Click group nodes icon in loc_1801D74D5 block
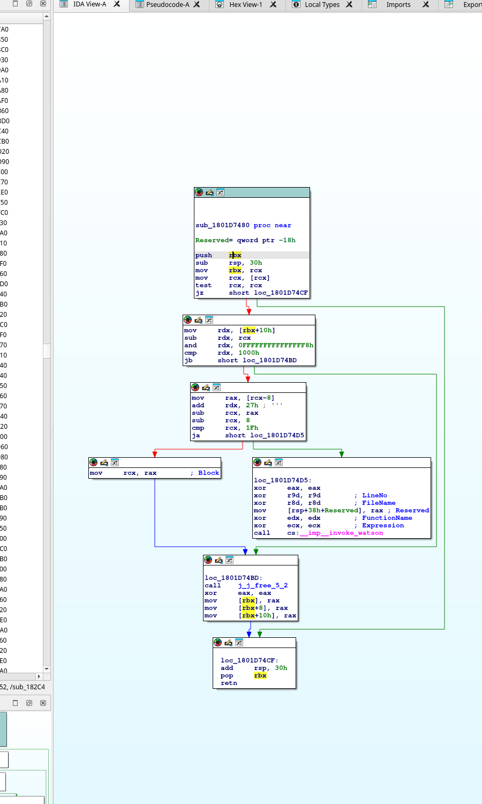Image resolution: width=482 pixels, height=804 pixels. 278,463
